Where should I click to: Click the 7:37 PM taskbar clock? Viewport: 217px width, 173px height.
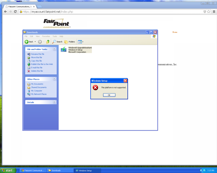[211, 171]
